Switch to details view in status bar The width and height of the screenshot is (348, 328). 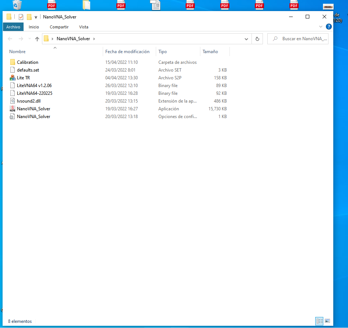coord(319,321)
